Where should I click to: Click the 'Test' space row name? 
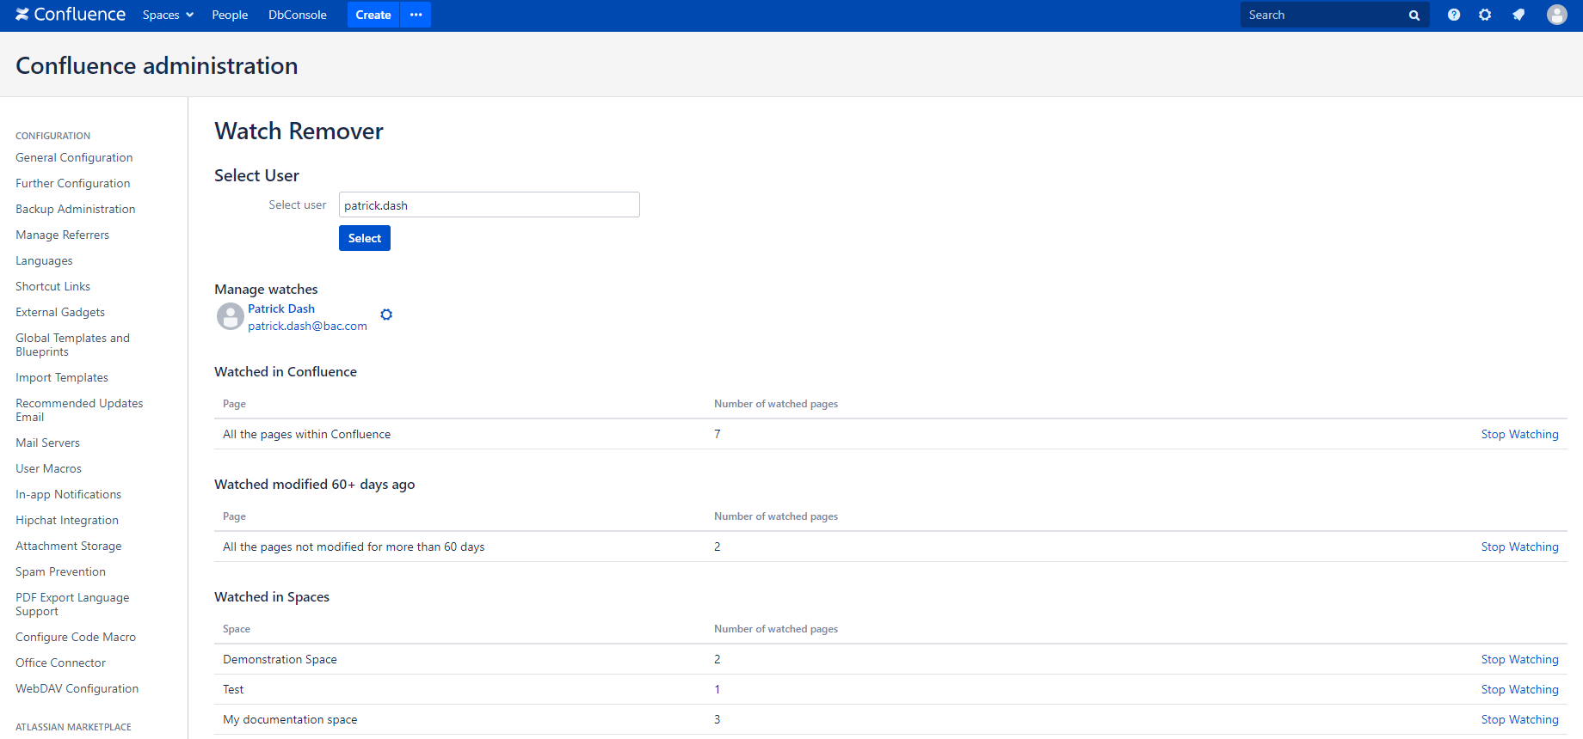click(x=233, y=689)
